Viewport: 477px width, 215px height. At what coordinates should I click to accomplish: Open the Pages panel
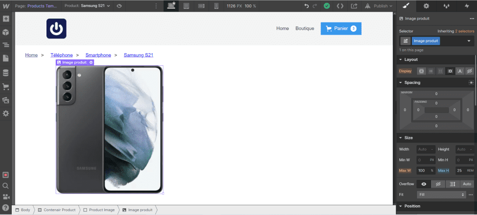pyautogui.click(x=6, y=59)
